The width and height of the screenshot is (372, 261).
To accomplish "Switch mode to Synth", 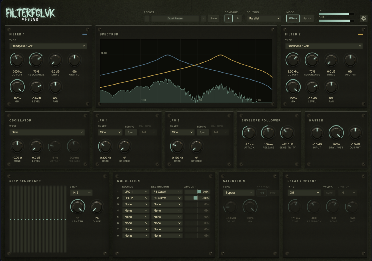I will point(307,18).
